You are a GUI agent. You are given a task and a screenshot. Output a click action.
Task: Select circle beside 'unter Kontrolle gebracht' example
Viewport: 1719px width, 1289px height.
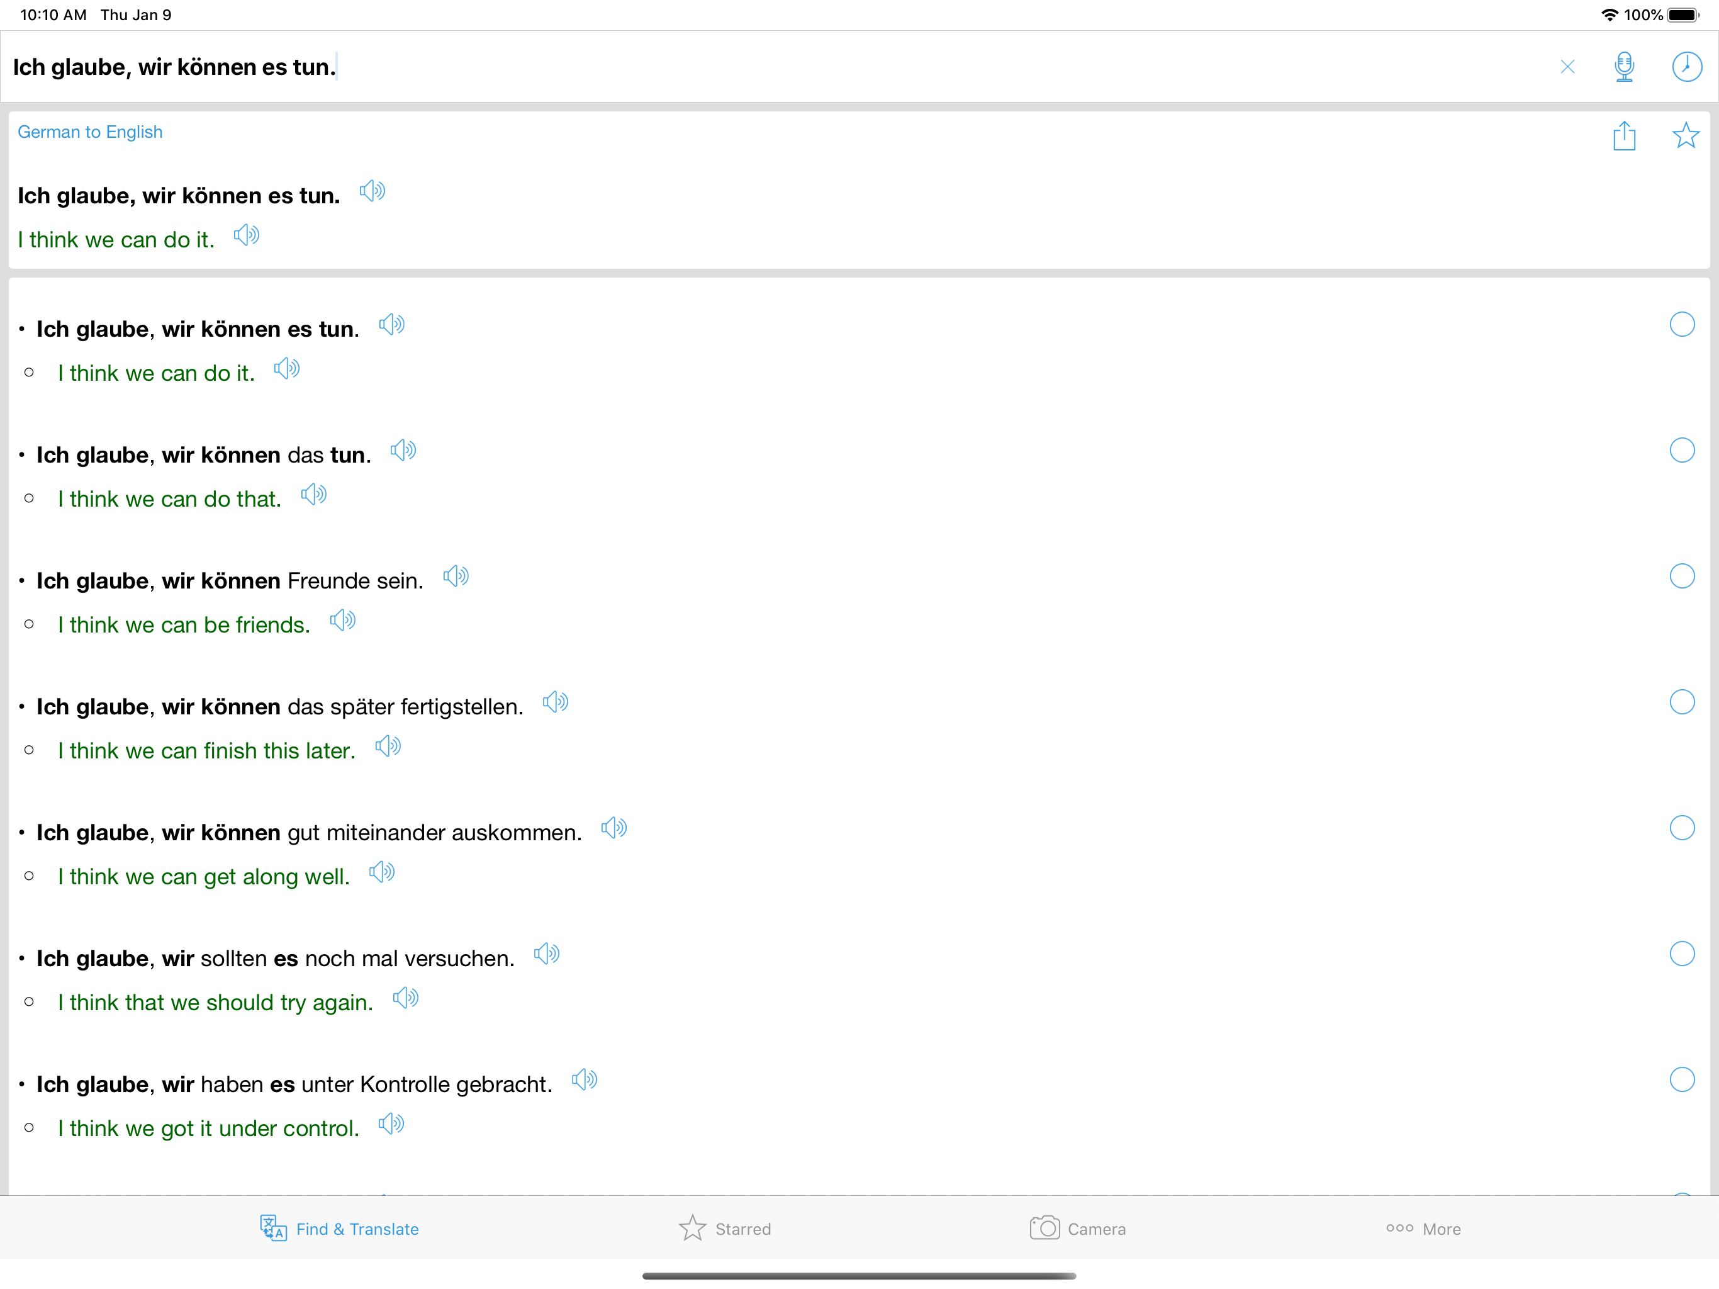pyautogui.click(x=1682, y=1080)
